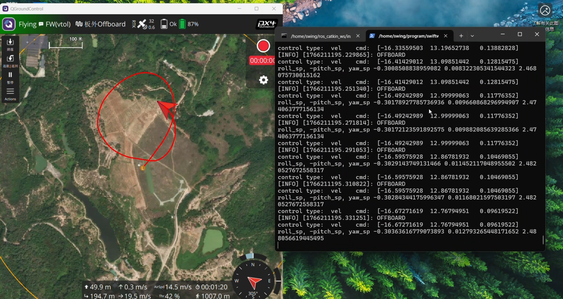Click the RTK status indicator

click(134, 24)
